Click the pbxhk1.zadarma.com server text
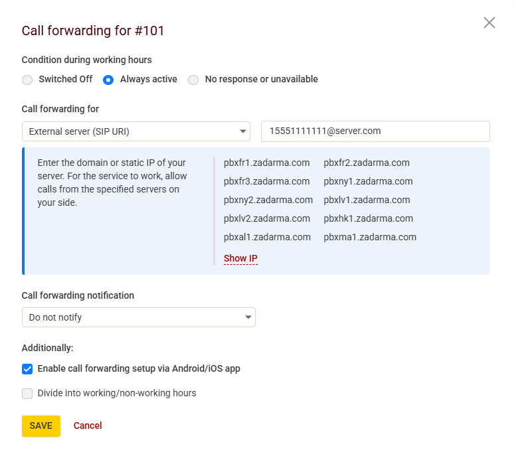 click(368, 218)
